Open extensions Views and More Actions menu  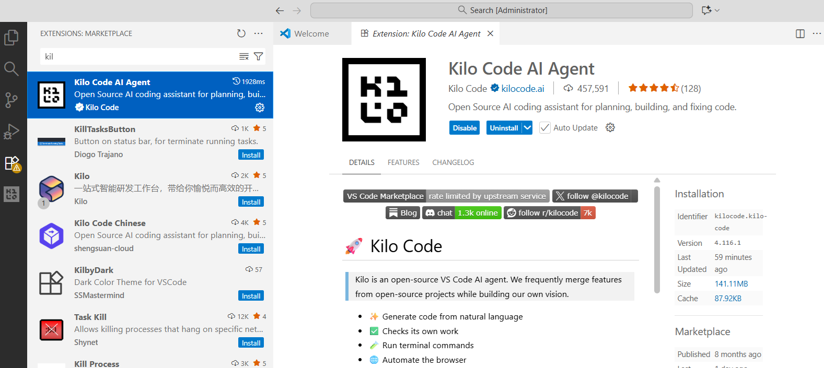coord(259,33)
